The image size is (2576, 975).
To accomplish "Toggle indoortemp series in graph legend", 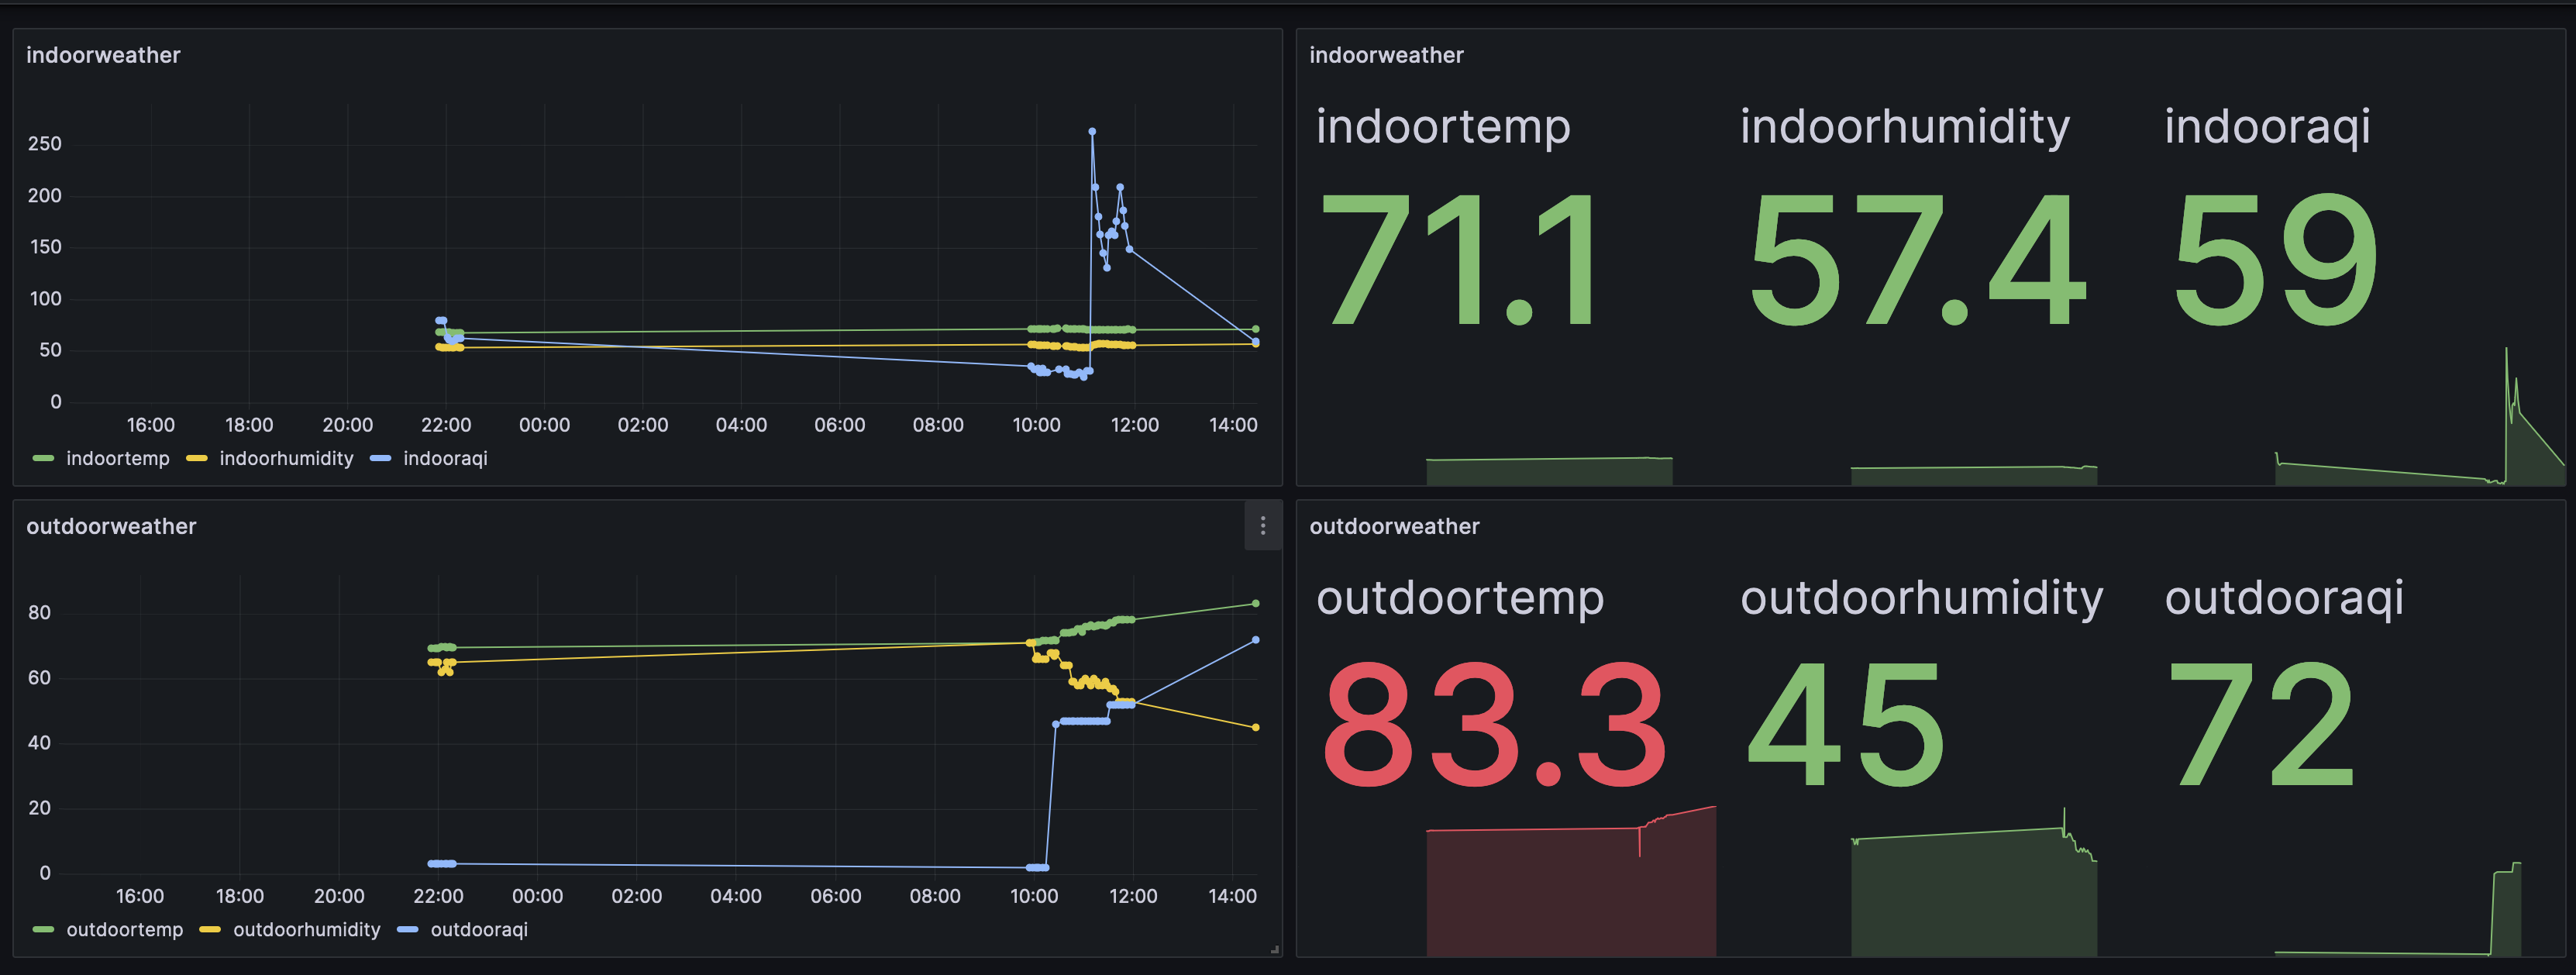I will tap(117, 458).
